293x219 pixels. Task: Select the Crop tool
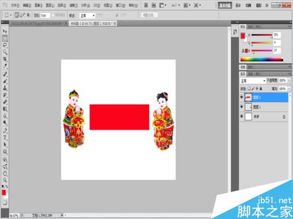point(5,59)
